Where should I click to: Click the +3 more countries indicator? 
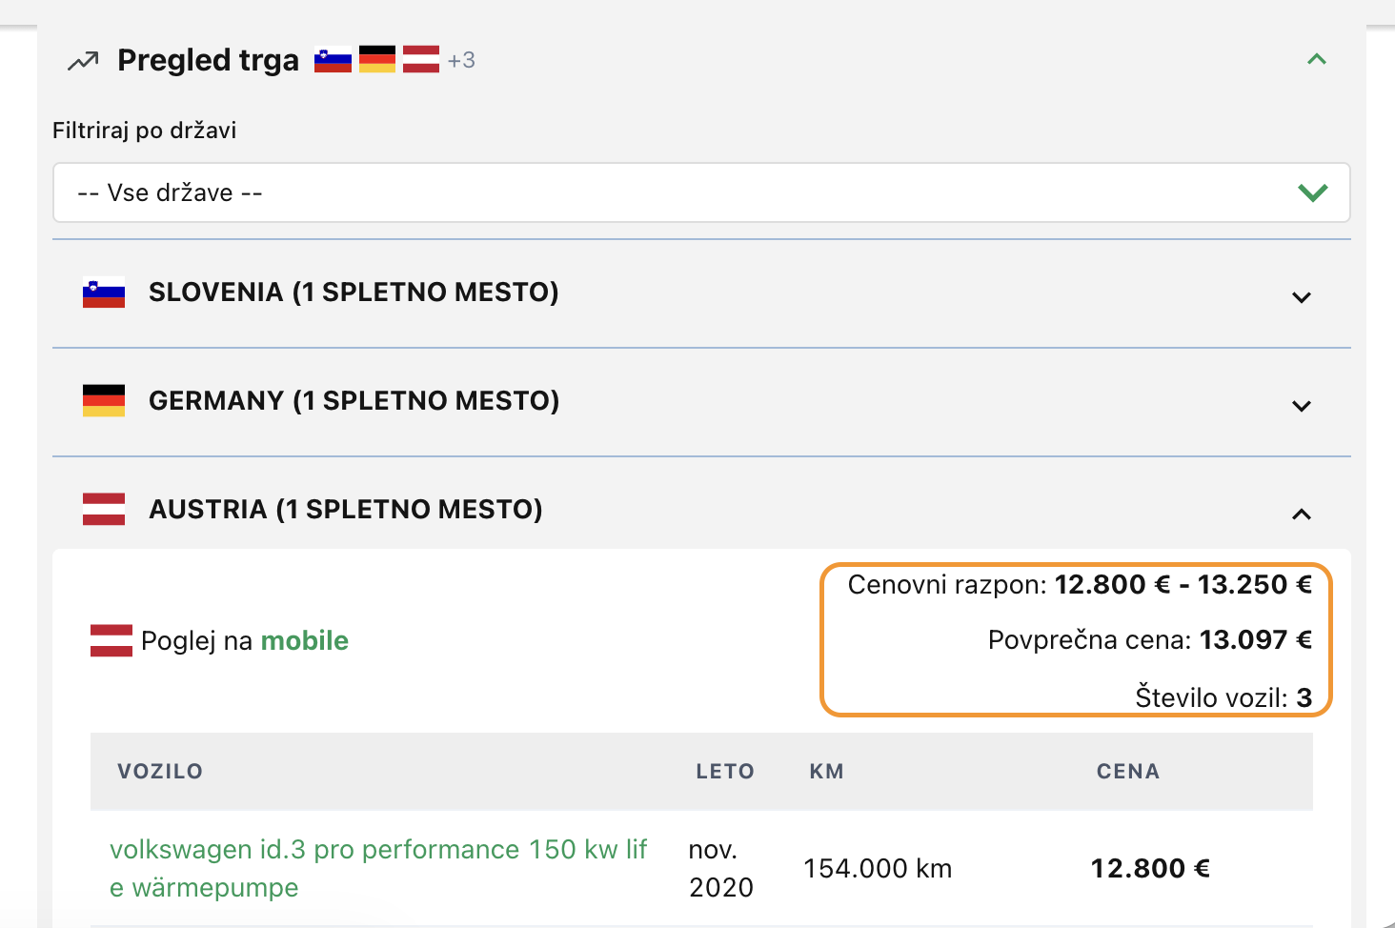[461, 61]
